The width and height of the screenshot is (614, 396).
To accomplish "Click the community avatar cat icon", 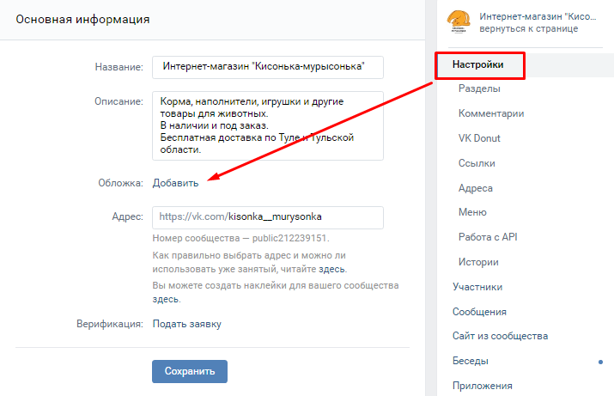I will click(x=459, y=21).
